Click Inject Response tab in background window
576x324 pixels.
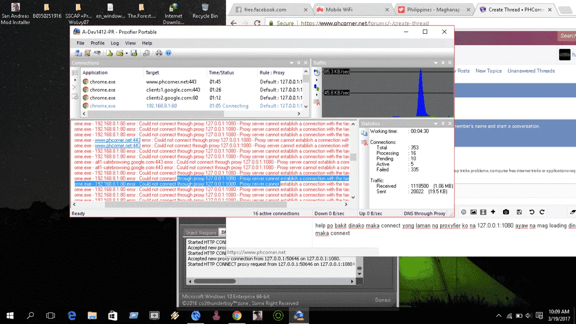(x=201, y=233)
